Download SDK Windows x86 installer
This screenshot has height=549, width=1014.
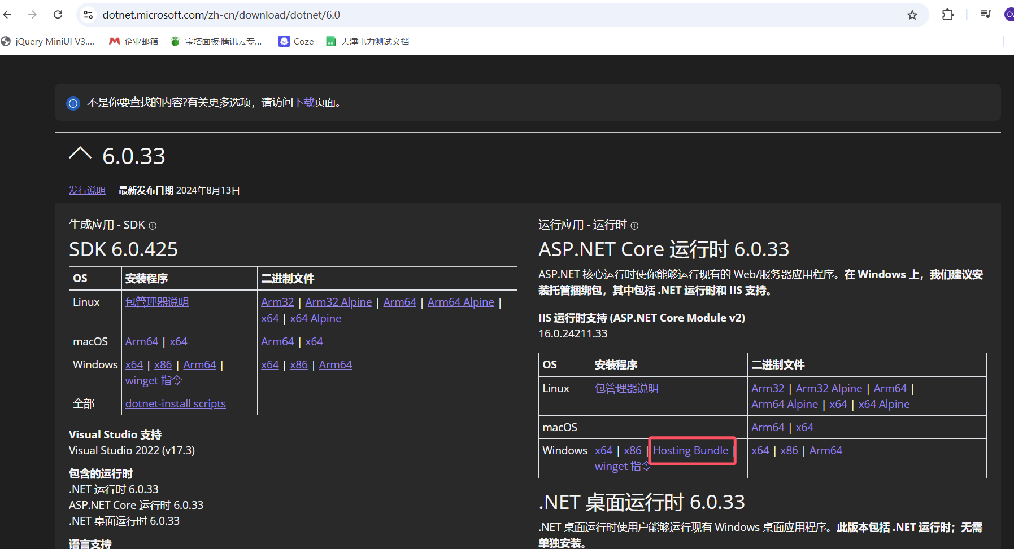(x=163, y=364)
